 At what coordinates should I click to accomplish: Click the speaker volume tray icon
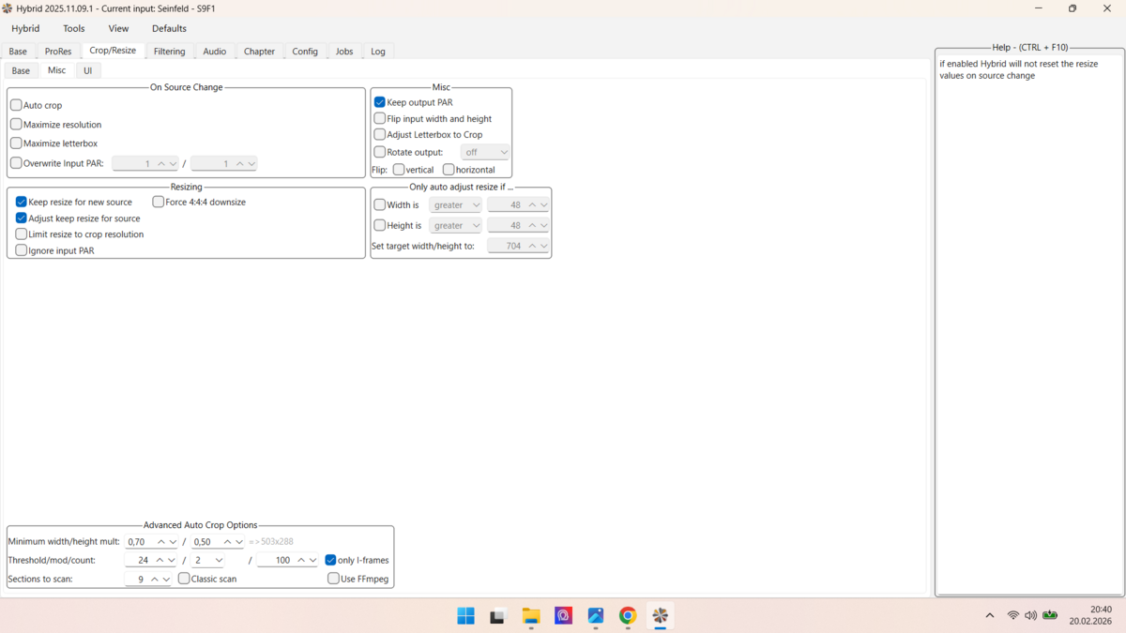tap(1030, 616)
